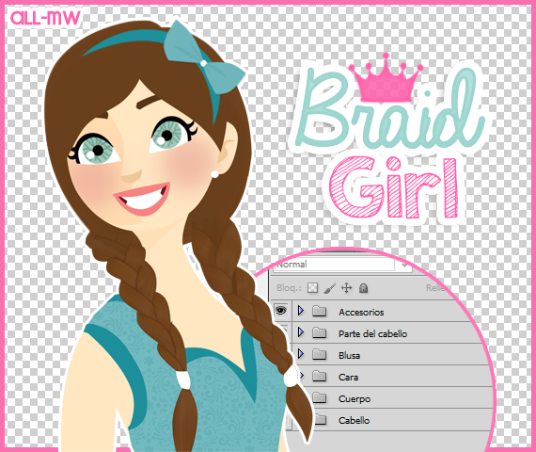Open the Normal blend mode dropdown
536x452 pixels.
[x=343, y=264]
